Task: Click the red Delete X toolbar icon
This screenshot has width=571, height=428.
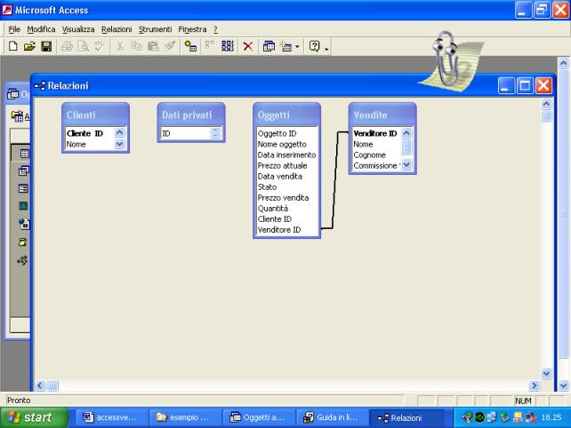Action: [248, 46]
